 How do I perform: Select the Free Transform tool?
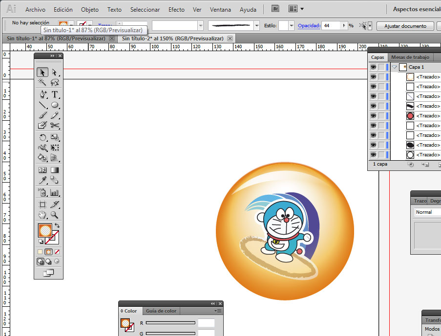(x=55, y=148)
